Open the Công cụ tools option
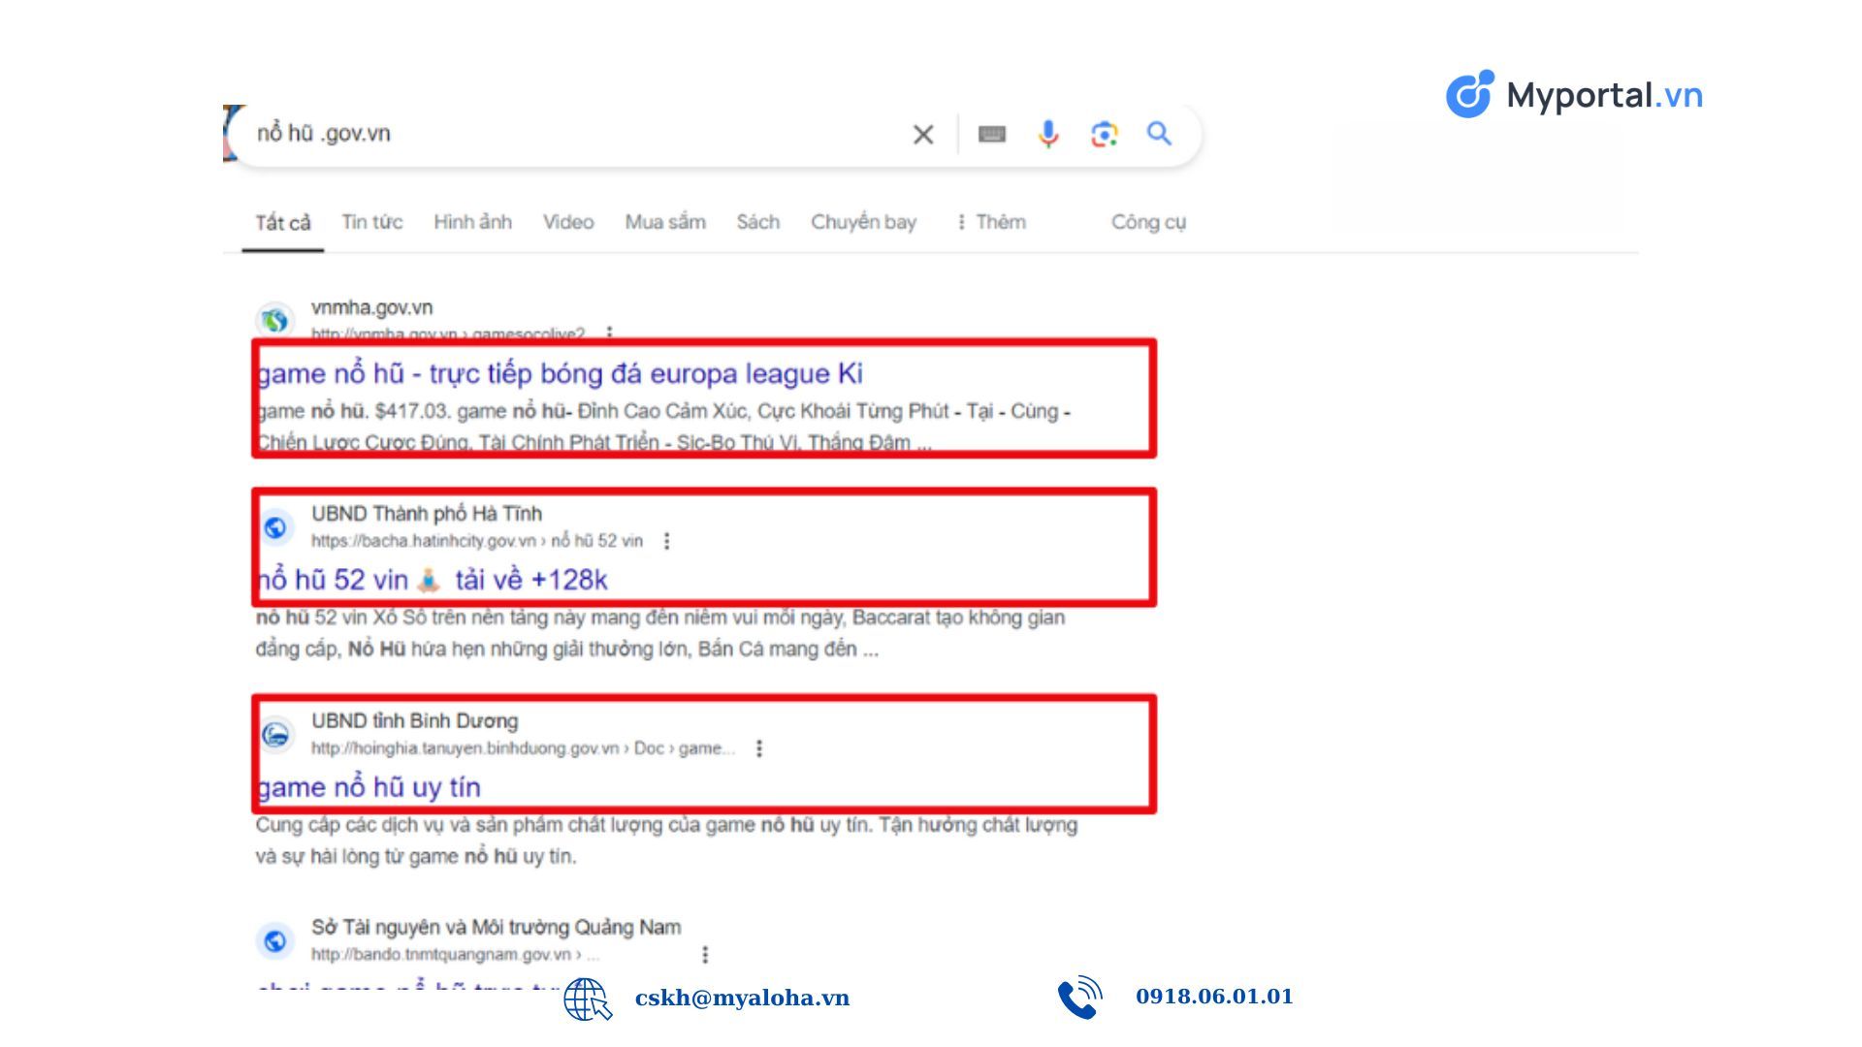This screenshot has height=1047, width=1862. point(1148,222)
